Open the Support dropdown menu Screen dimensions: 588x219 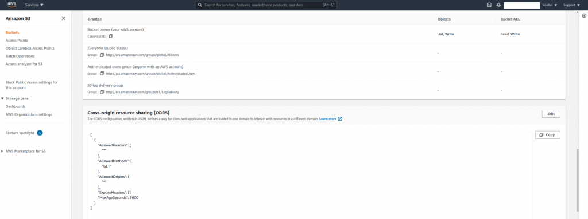(571, 5)
